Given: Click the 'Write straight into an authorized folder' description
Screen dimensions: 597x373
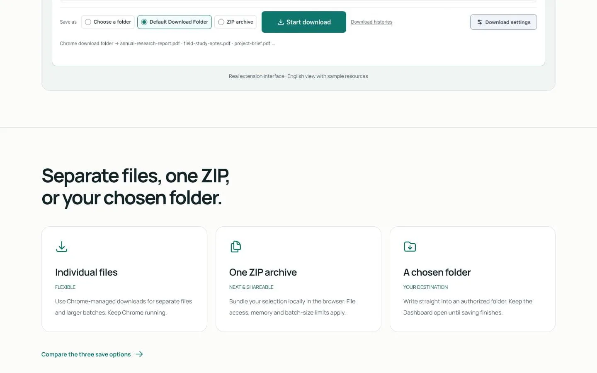Looking at the screenshot, I should coord(468,307).
